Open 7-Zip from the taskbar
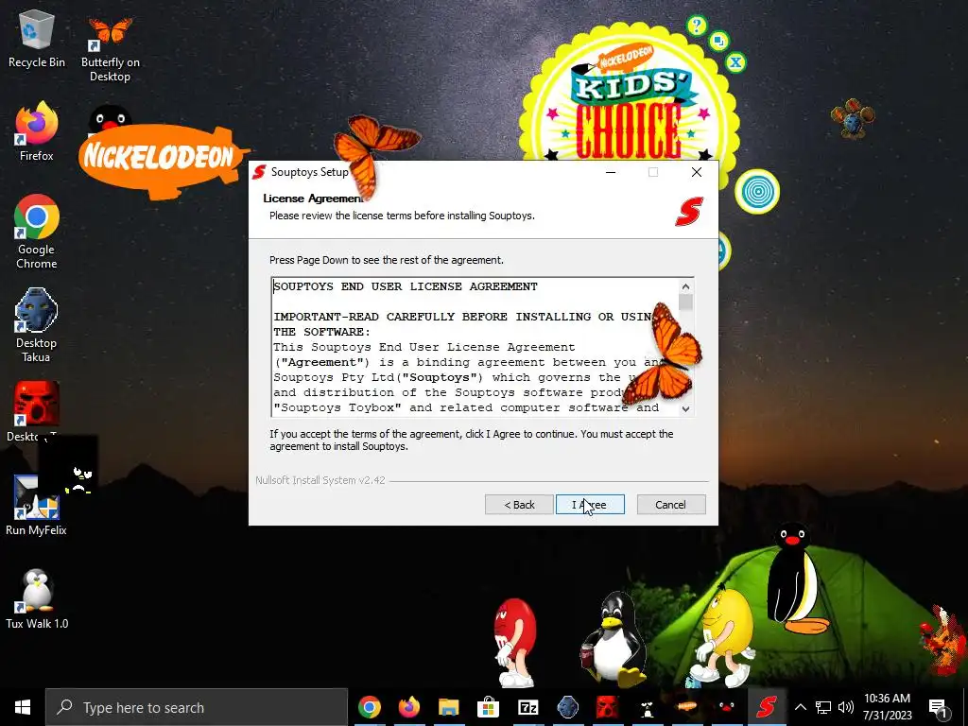 [527, 707]
